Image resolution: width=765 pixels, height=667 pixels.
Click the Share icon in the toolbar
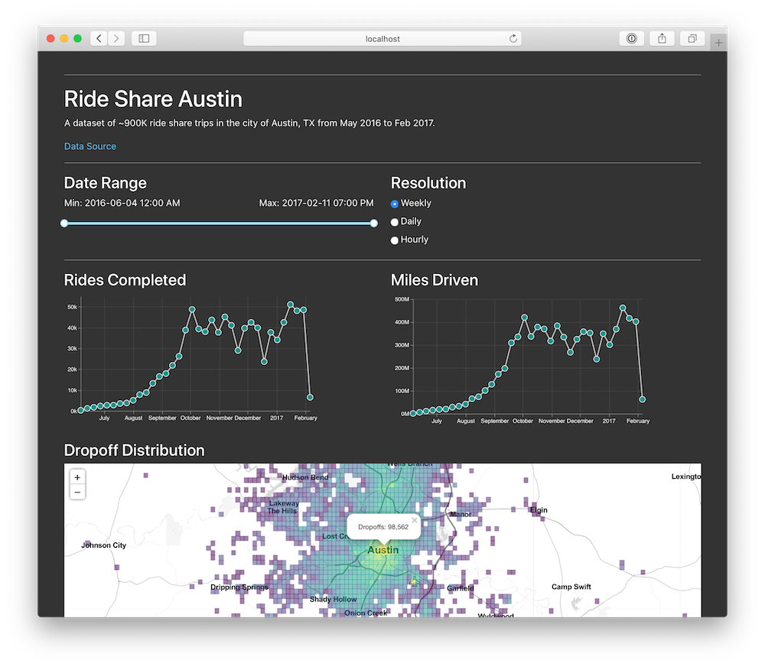tap(661, 38)
